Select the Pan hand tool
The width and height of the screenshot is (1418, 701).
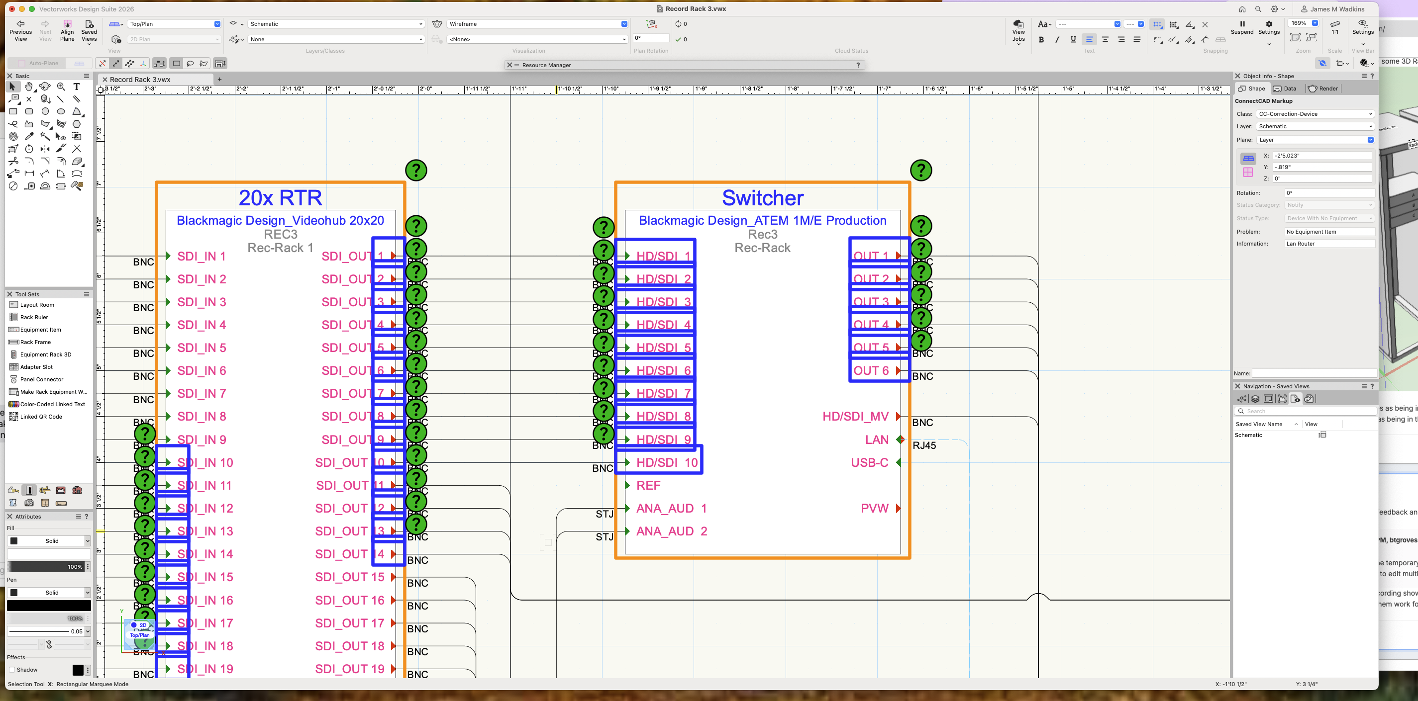point(29,87)
